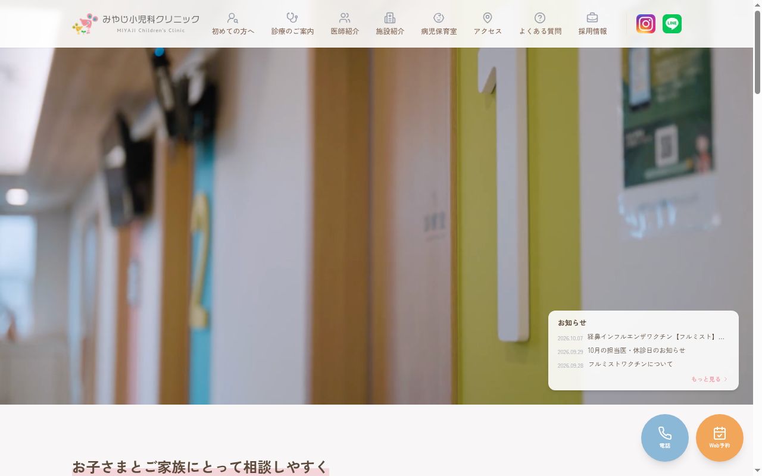Open the Instagram icon link

coord(646,24)
